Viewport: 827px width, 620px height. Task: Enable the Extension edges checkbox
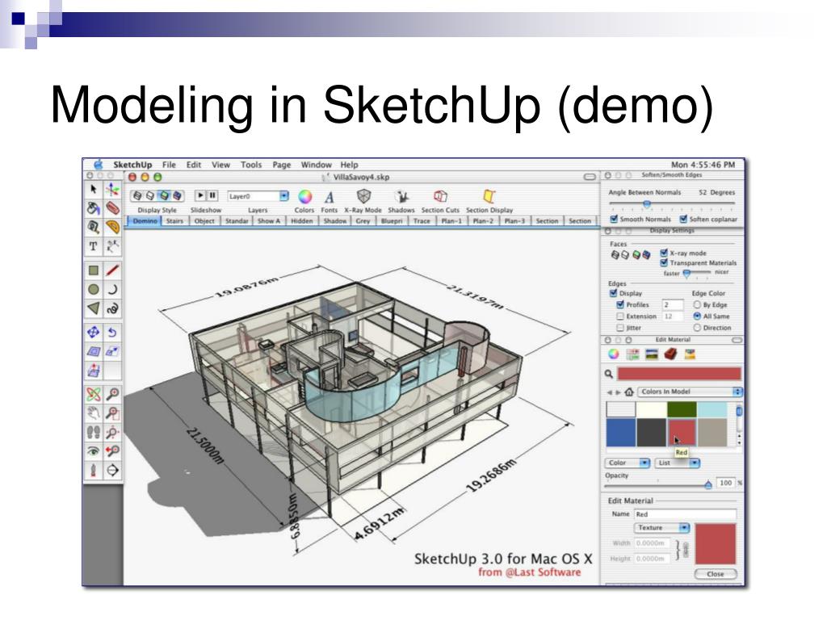[620, 316]
